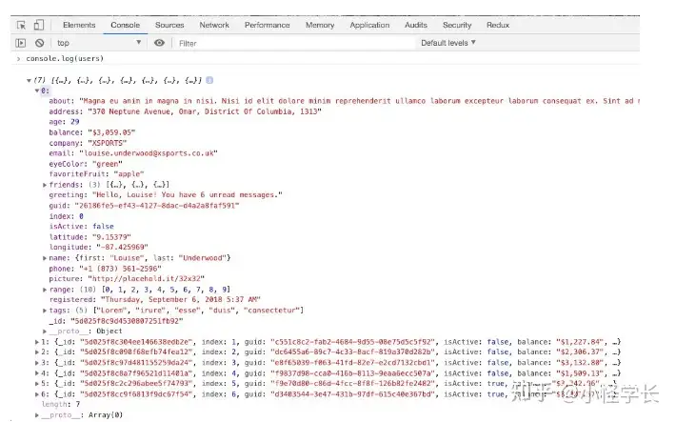The image size is (676, 422).
Task: Select the balance value "$3,059.05"
Action: tap(111, 132)
